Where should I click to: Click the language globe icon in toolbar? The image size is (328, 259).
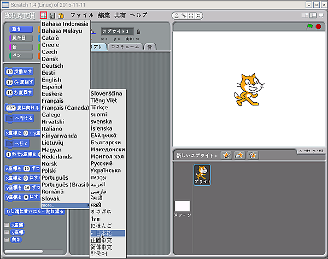tap(43, 15)
